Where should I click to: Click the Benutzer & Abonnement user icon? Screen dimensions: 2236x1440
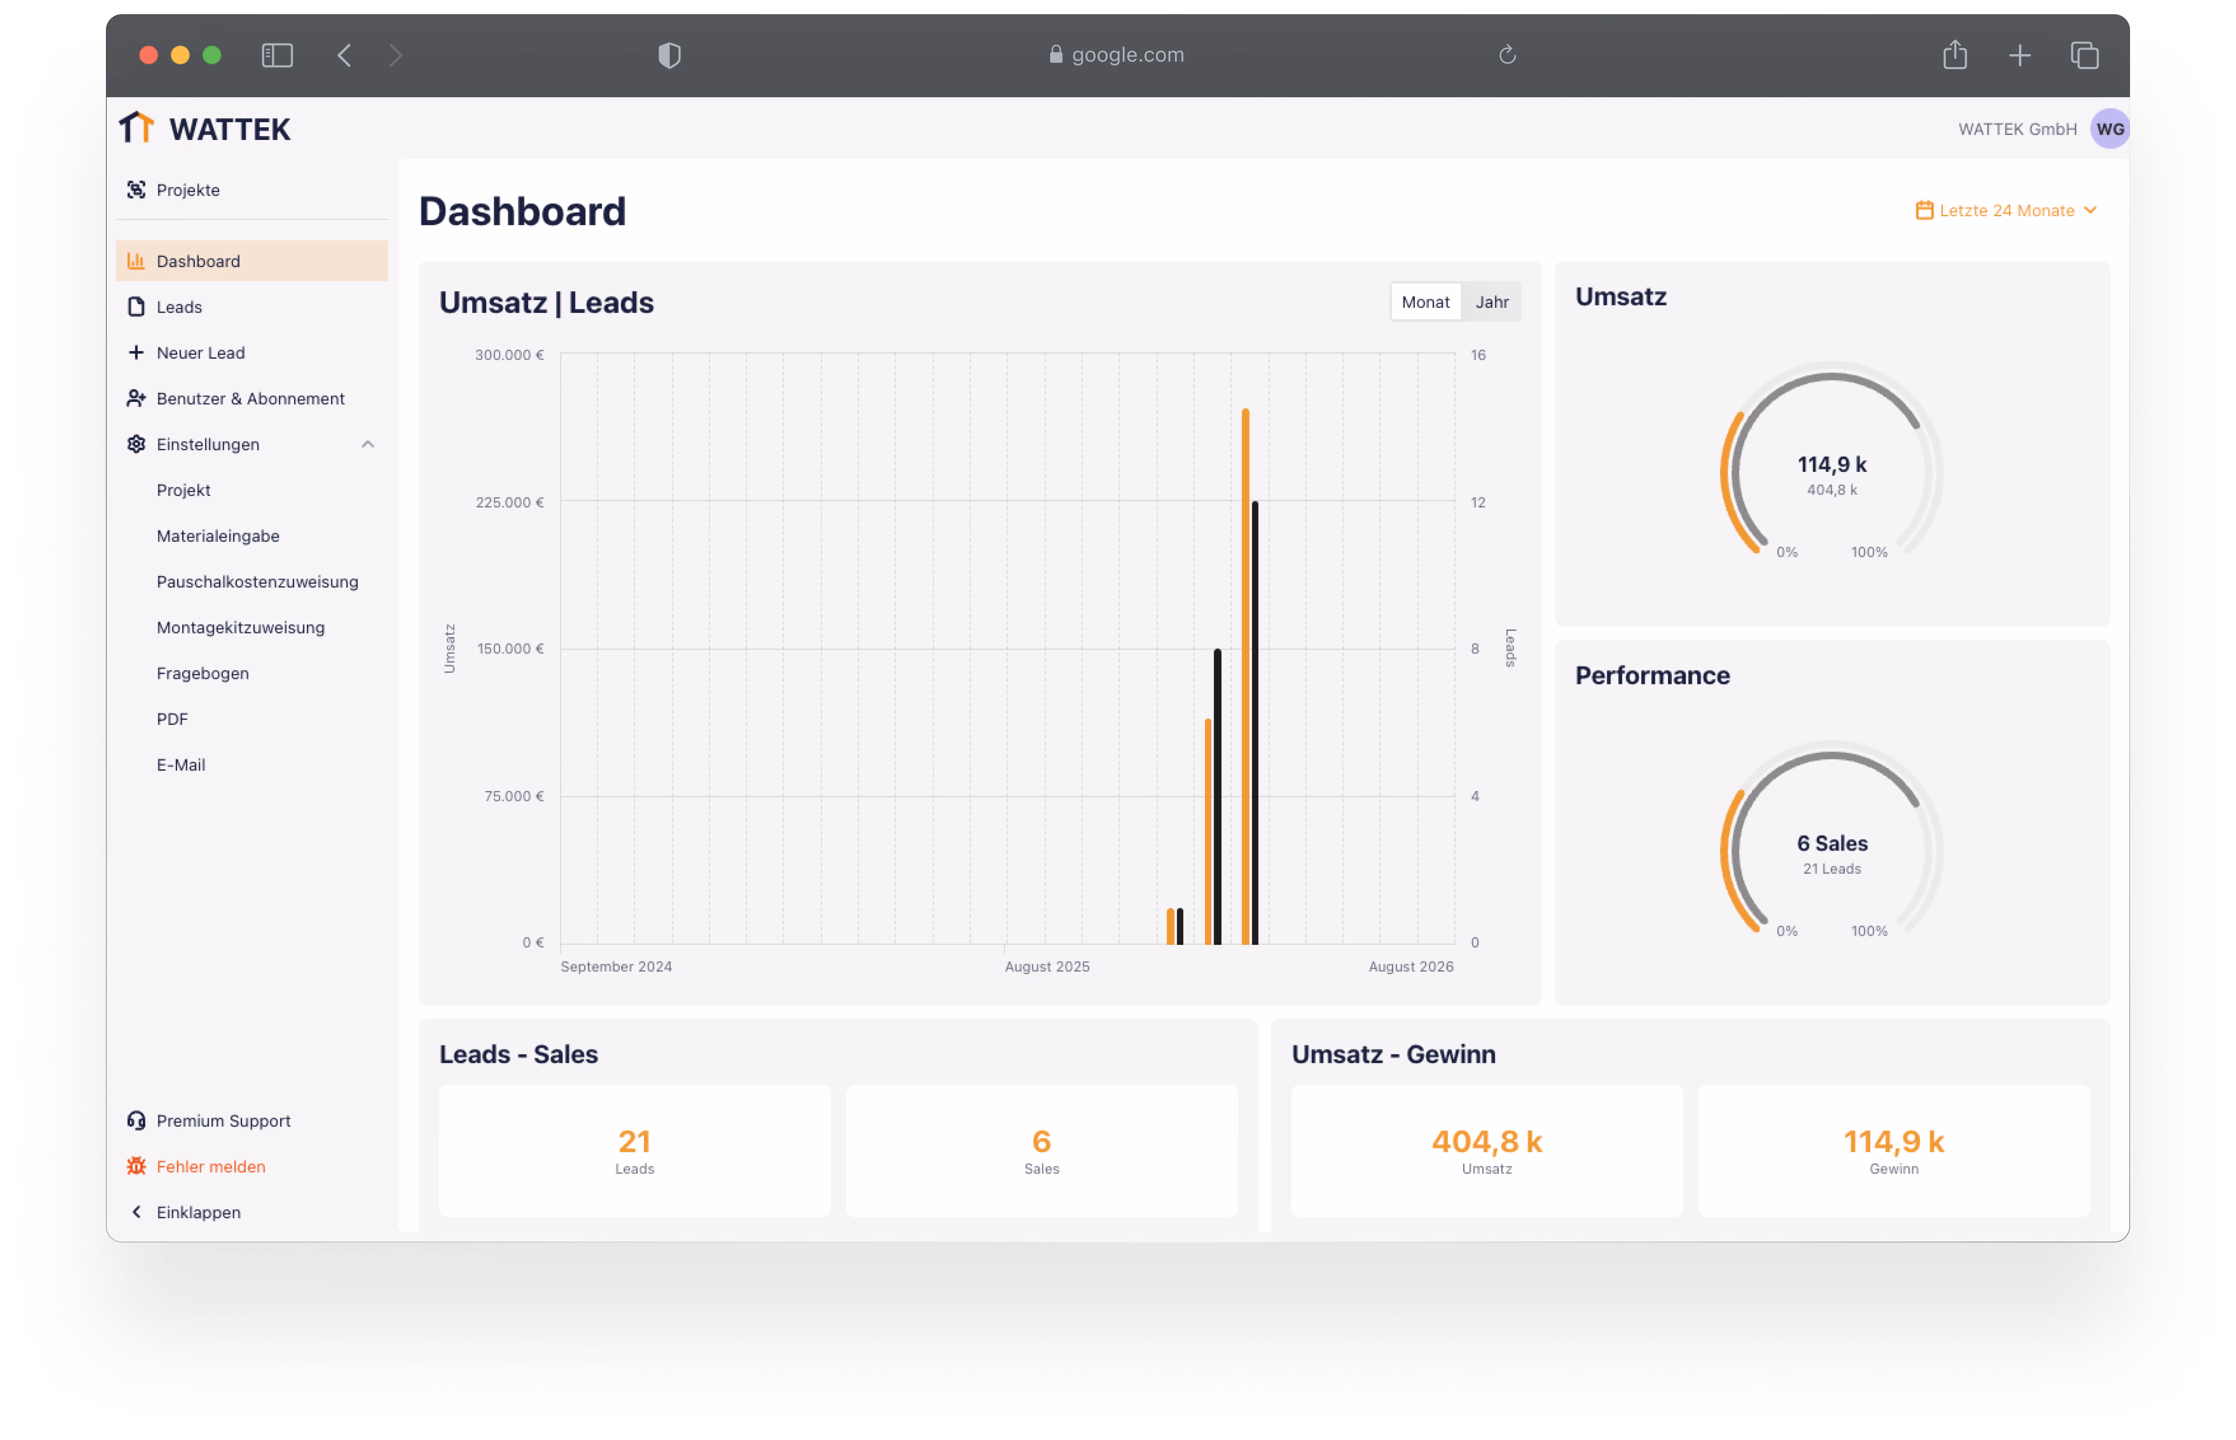point(136,398)
